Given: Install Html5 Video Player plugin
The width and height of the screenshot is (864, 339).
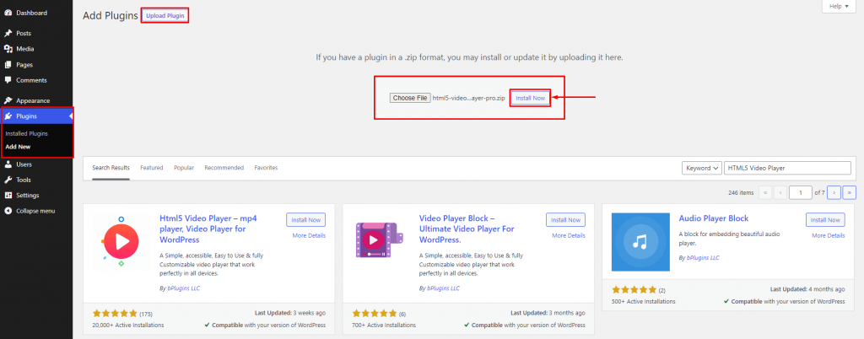Looking at the screenshot, I should (305, 219).
